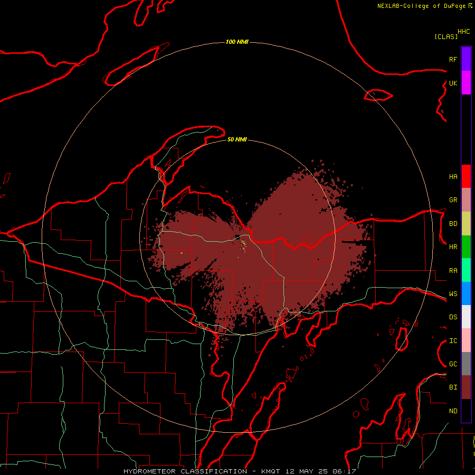Click the "HR" legend label

[x=453, y=247]
